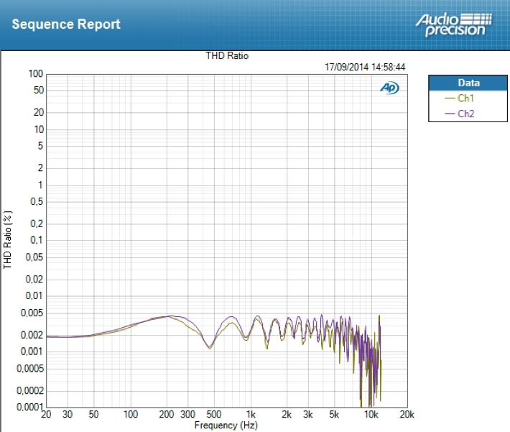Click the Sequence Report title
This screenshot has width=510, height=432.
pyautogui.click(x=66, y=24)
